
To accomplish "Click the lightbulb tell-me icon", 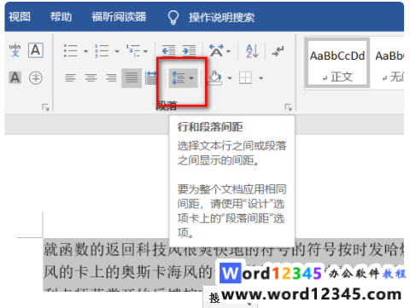I will pyautogui.click(x=173, y=17).
